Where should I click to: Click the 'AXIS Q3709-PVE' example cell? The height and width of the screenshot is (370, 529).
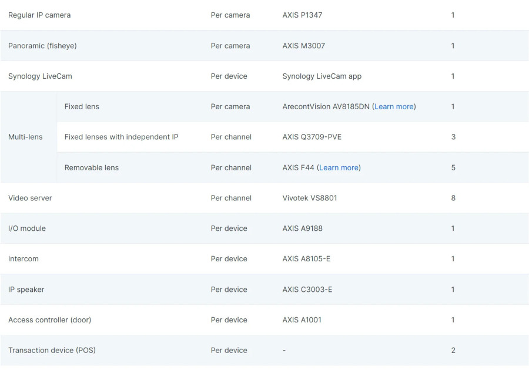[x=312, y=137]
